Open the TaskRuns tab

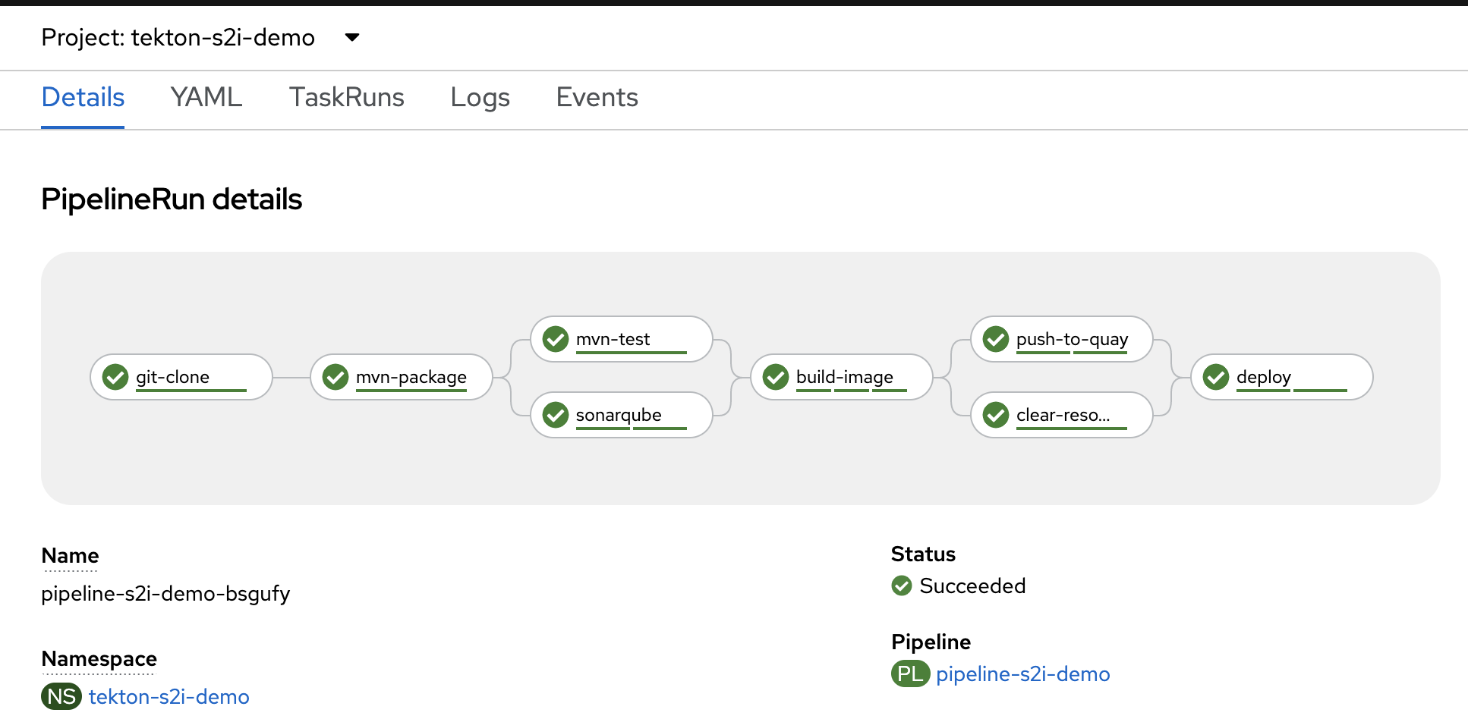(346, 97)
